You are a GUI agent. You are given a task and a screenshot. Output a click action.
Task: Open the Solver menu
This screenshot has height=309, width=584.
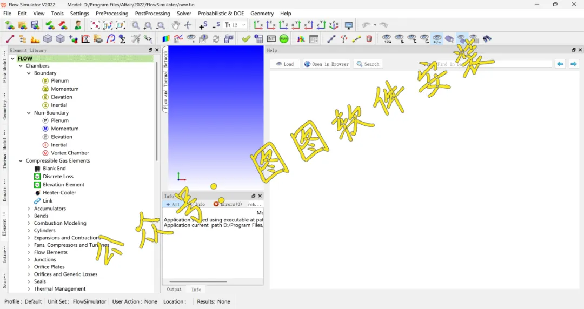(184, 14)
